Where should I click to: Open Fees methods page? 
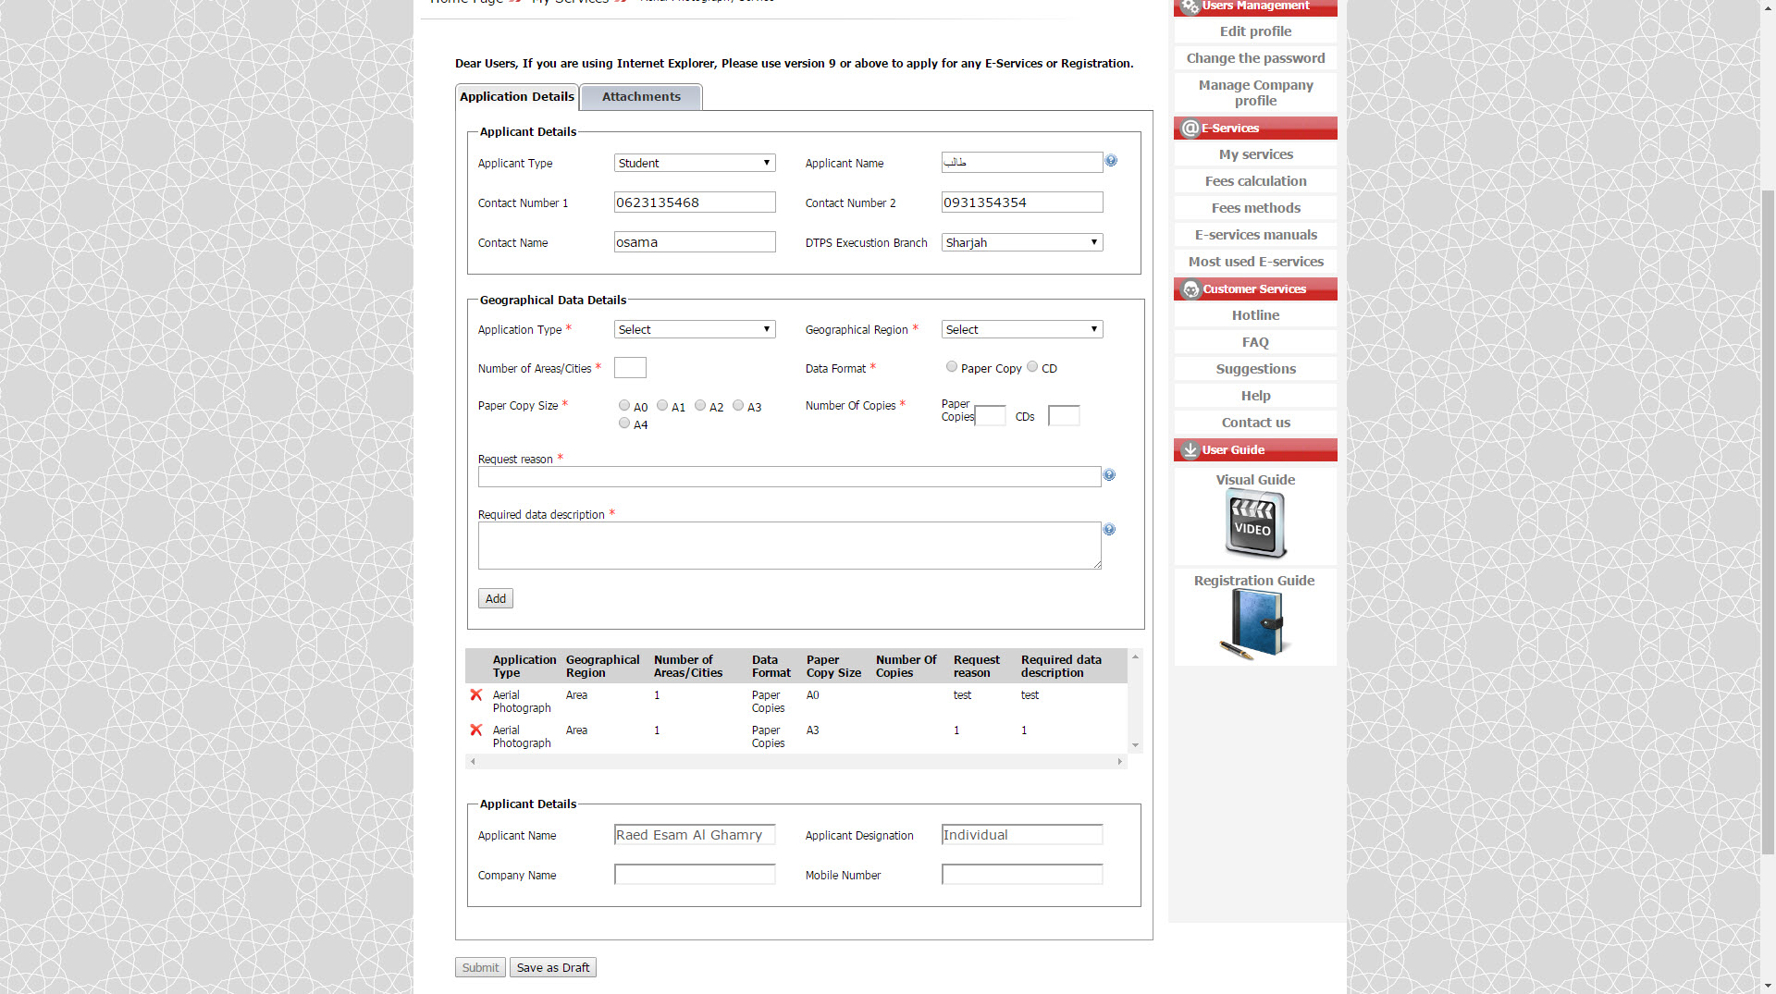1255,208
